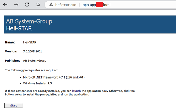The image size is (176, 112).
Task: Click the Небезопасно security label
Action: pos(66,5)
